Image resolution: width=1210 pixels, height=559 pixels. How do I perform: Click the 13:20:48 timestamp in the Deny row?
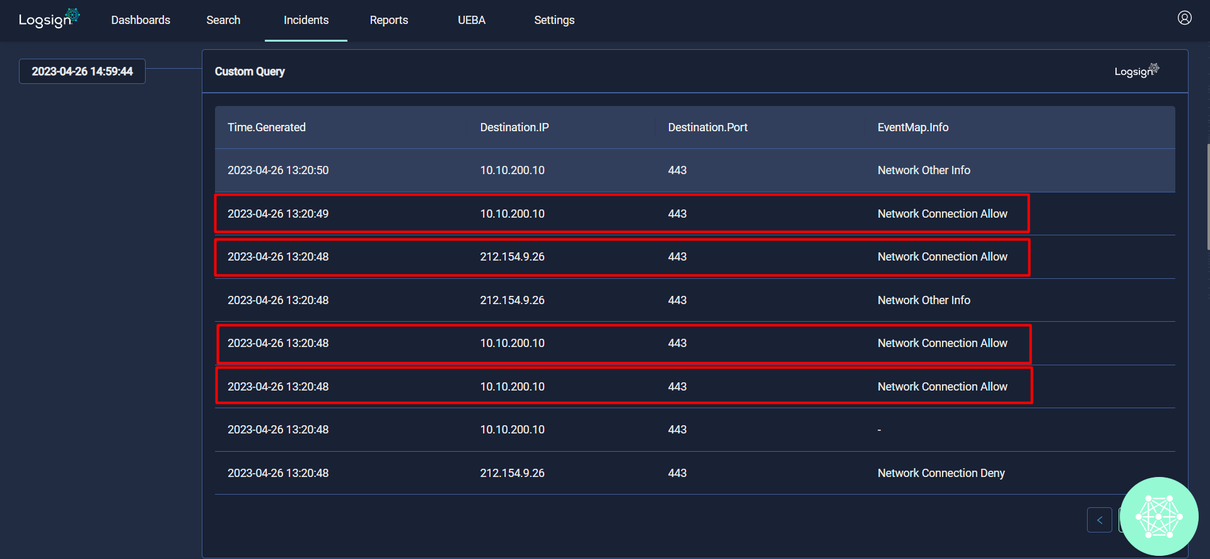click(x=278, y=473)
